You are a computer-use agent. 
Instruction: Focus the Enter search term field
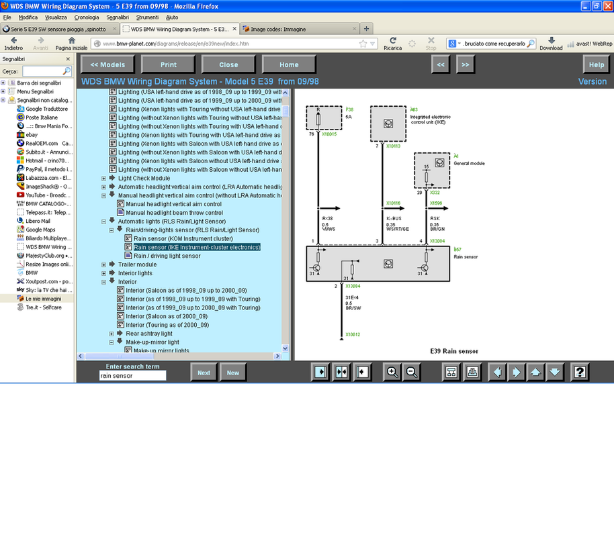[133, 376]
